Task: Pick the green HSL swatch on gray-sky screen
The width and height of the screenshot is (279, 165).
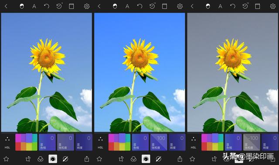Action: click(x=221, y=146)
